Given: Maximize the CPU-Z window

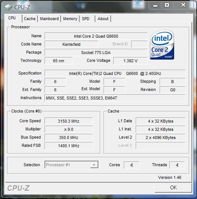Looking at the screenshot, I should tap(167, 6).
